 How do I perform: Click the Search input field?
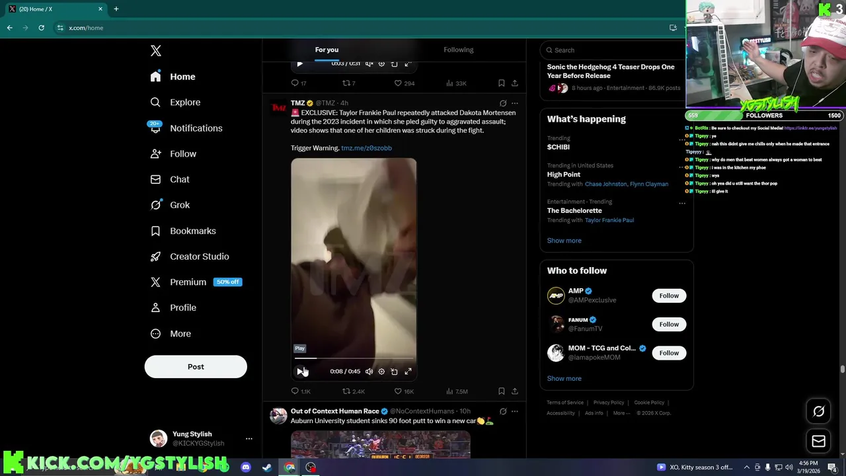coord(615,50)
